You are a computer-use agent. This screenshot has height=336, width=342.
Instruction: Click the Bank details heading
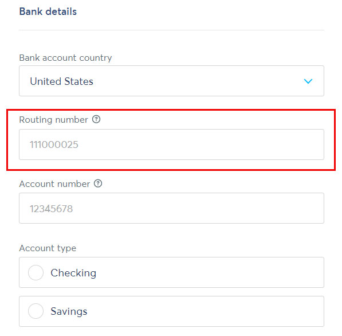(x=48, y=11)
